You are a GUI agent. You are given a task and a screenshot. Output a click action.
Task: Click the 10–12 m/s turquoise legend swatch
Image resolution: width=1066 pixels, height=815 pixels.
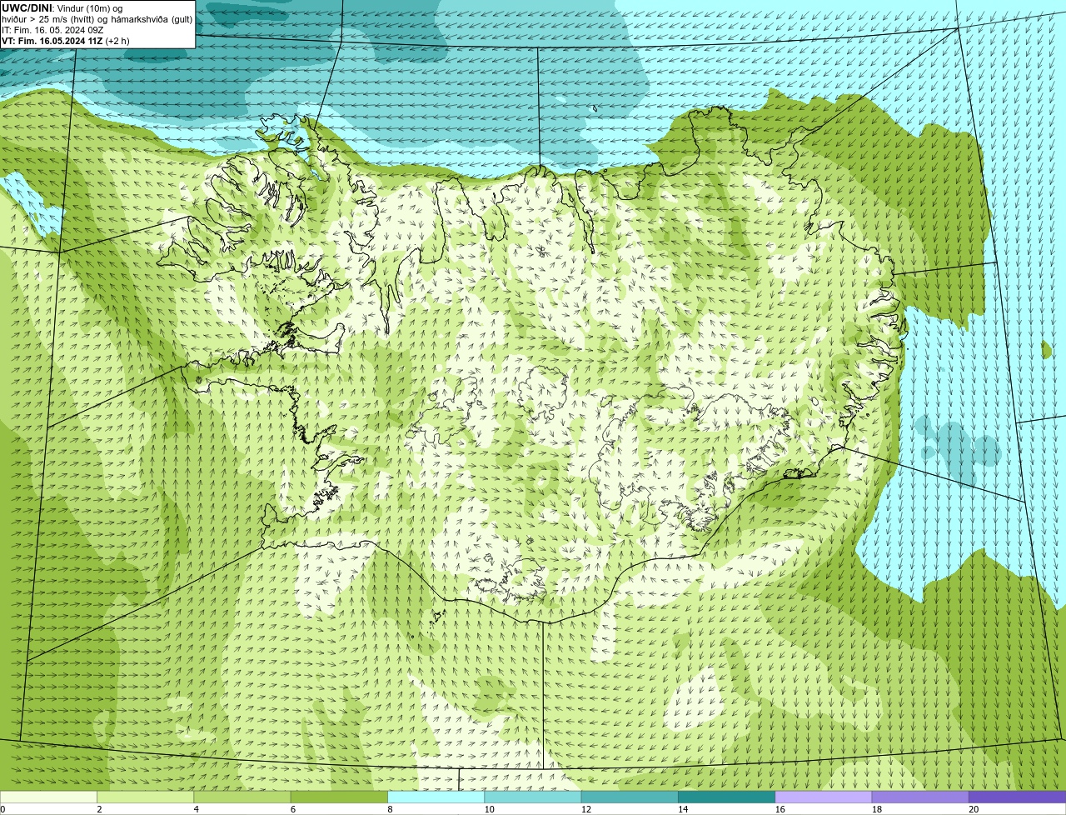coord(533,797)
